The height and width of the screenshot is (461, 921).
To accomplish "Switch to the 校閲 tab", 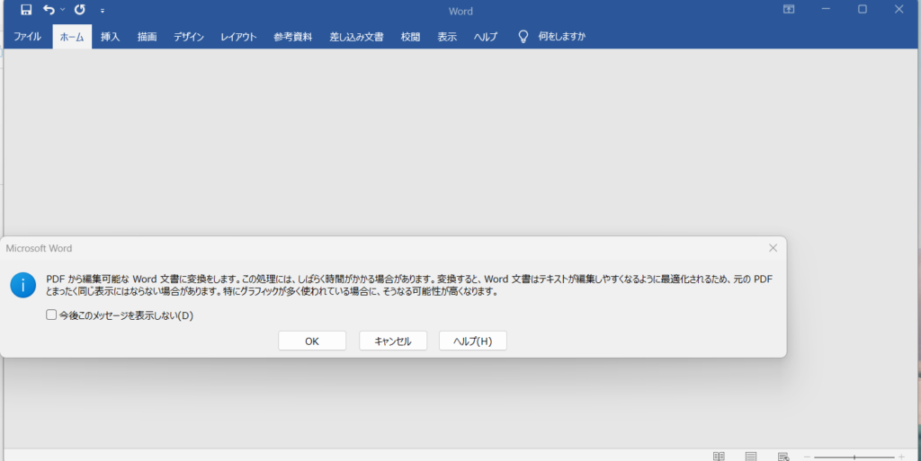I will tap(410, 36).
